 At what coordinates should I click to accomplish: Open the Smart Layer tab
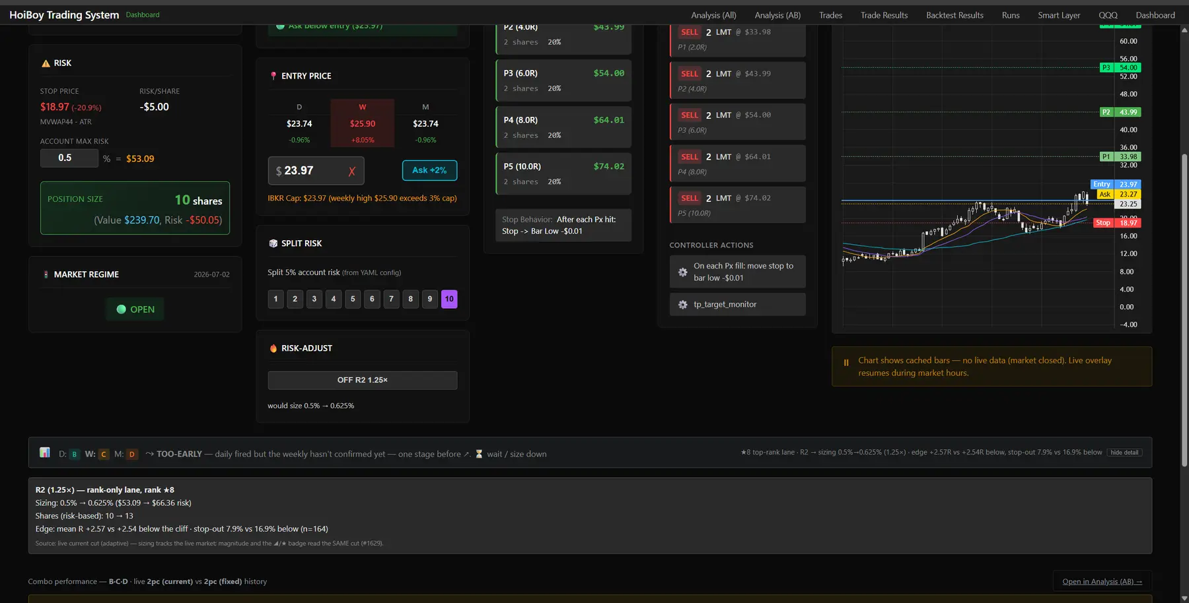point(1059,15)
